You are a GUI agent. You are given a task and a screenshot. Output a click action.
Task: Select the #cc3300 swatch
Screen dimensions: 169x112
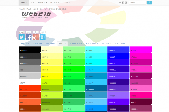30,95
